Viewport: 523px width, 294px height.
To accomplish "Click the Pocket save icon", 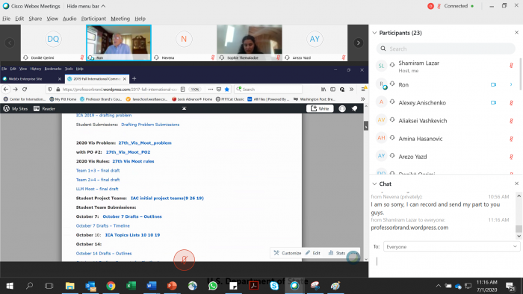I will tap(219, 90).
